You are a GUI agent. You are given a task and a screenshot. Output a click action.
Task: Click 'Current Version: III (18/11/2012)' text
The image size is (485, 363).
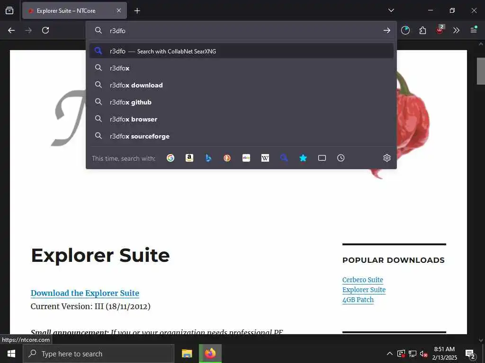click(90, 306)
